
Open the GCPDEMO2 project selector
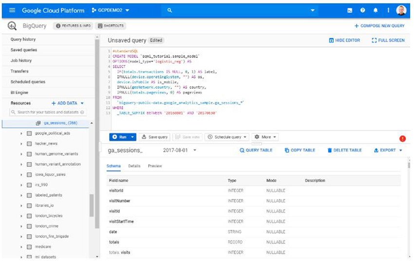coord(111,10)
